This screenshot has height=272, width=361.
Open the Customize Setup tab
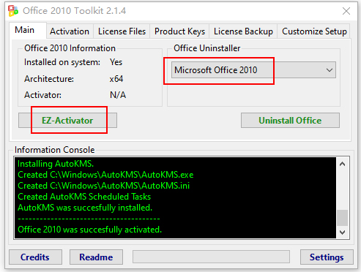pyautogui.click(x=314, y=31)
